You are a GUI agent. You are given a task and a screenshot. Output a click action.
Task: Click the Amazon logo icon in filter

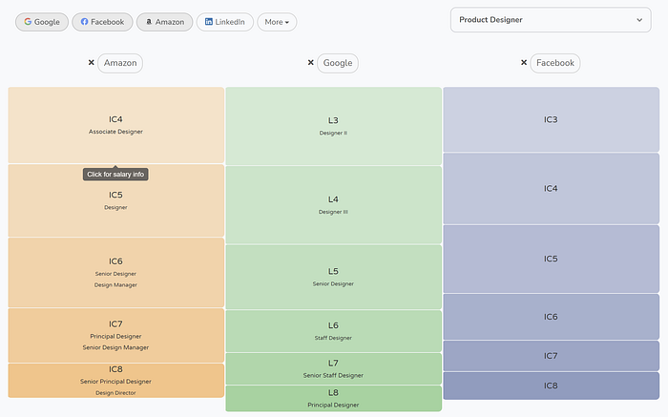click(x=149, y=21)
